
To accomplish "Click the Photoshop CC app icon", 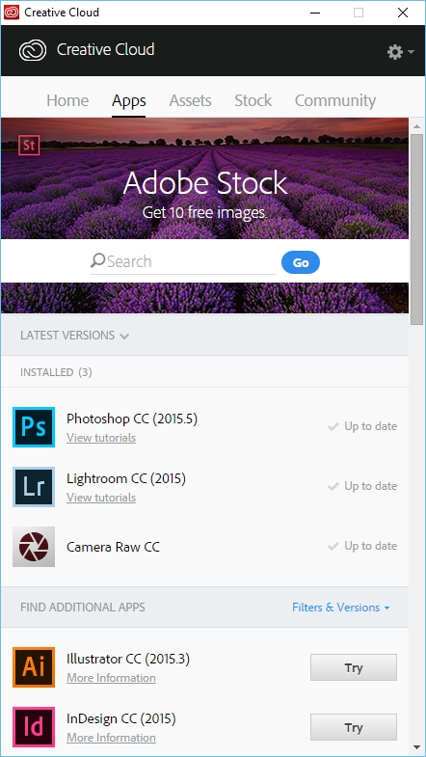I will coord(34,427).
